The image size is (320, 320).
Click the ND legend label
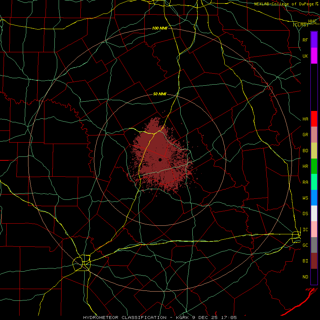[x=305, y=277]
